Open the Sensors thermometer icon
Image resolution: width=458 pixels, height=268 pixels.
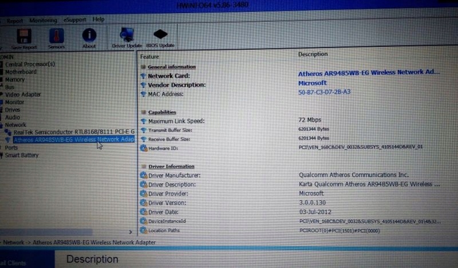pyautogui.click(x=56, y=36)
